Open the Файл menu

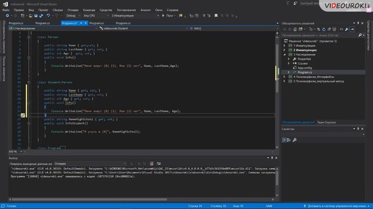pos(6,10)
